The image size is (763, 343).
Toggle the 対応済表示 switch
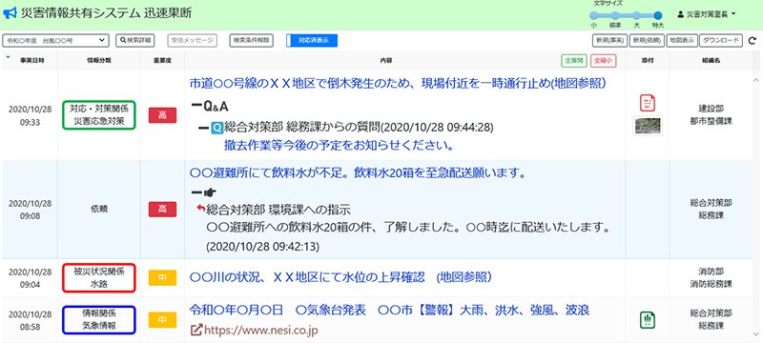click(312, 41)
